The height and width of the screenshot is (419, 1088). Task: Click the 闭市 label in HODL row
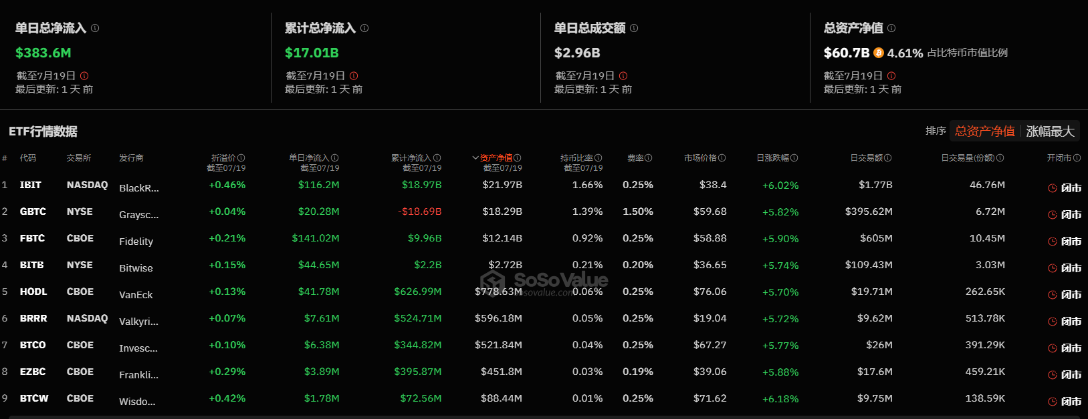coord(1071,295)
